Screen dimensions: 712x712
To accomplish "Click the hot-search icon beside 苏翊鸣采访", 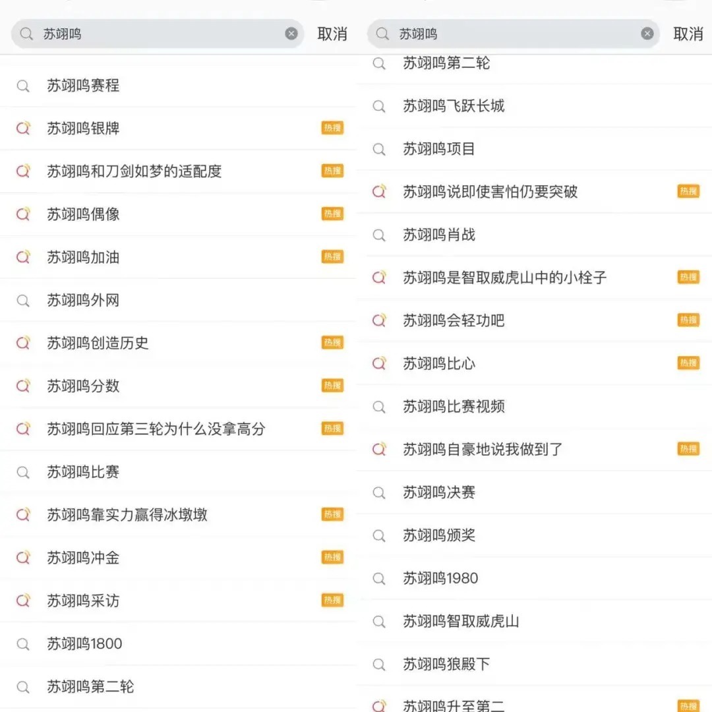I will point(23,601).
